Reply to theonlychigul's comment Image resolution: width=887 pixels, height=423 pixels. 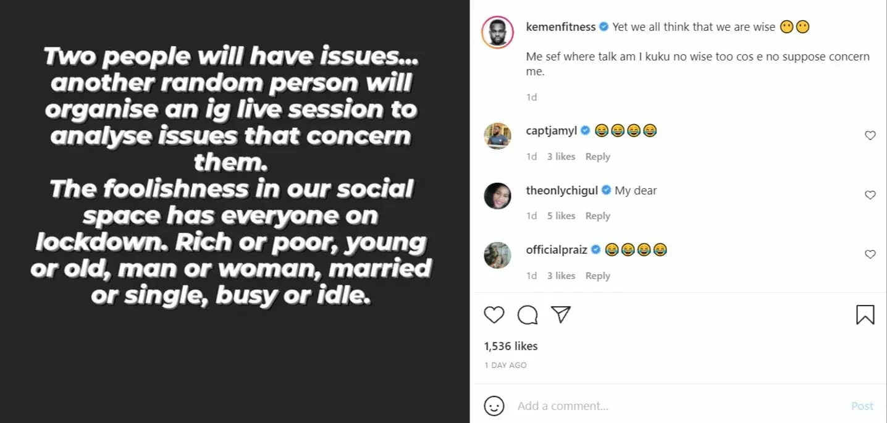597,216
